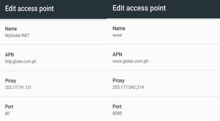Open the Proxy setting above 203.177.91.131

coord(11,81)
